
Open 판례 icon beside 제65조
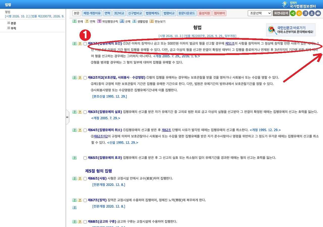(x=74, y=158)
